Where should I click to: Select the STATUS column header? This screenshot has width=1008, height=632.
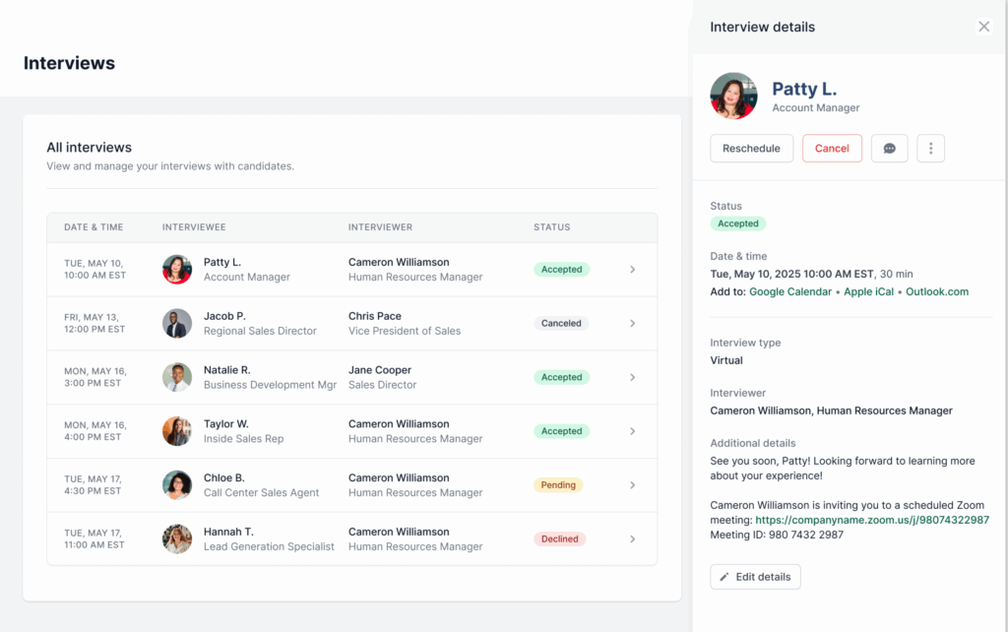coord(551,227)
